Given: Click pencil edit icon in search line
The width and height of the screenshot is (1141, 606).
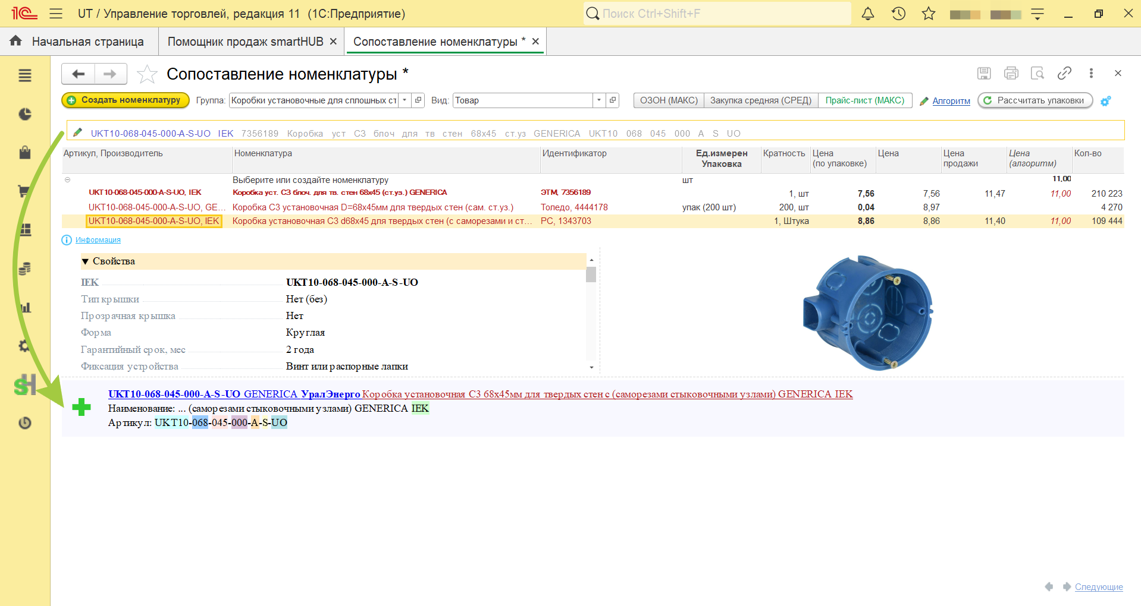Looking at the screenshot, I should [x=77, y=132].
